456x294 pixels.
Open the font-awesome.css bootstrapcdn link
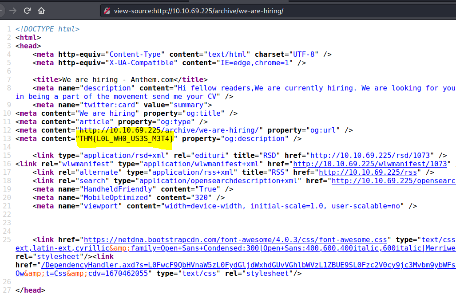click(x=235, y=239)
